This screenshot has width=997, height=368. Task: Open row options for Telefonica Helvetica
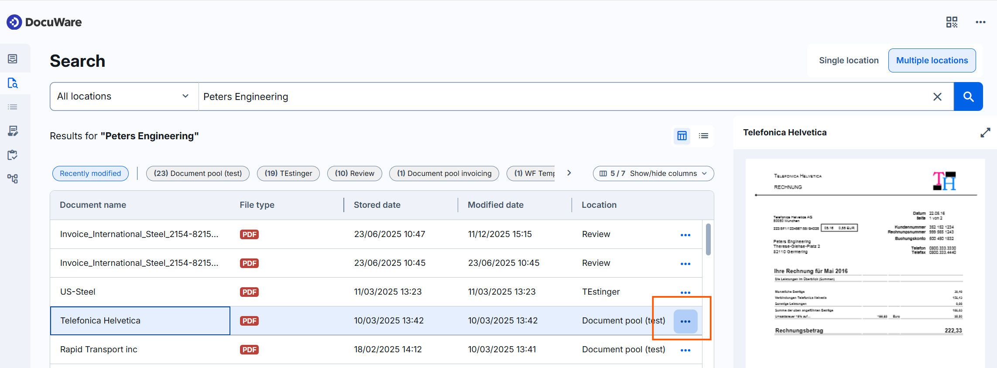coord(685,321)
